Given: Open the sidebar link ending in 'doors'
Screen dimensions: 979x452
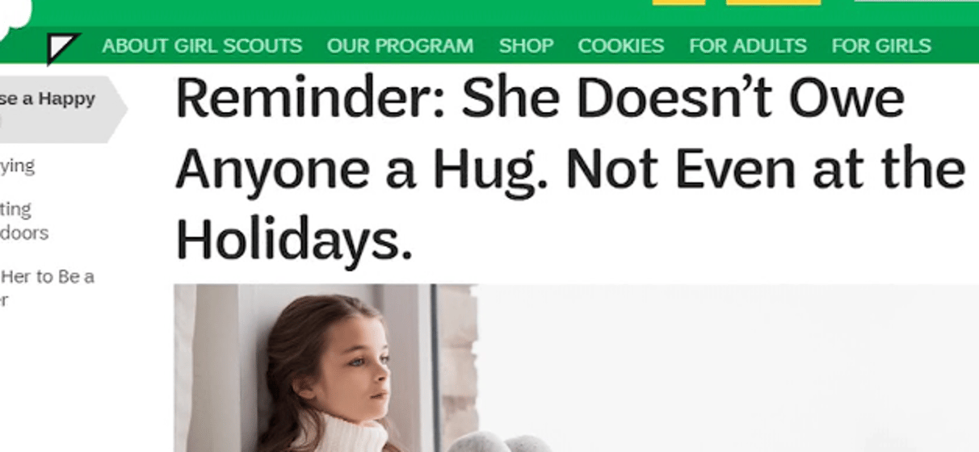Looking at the screenshot, I should coord(23,221).
